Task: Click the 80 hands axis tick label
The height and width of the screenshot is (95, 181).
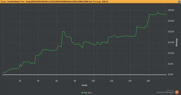Action: [75, 81]
